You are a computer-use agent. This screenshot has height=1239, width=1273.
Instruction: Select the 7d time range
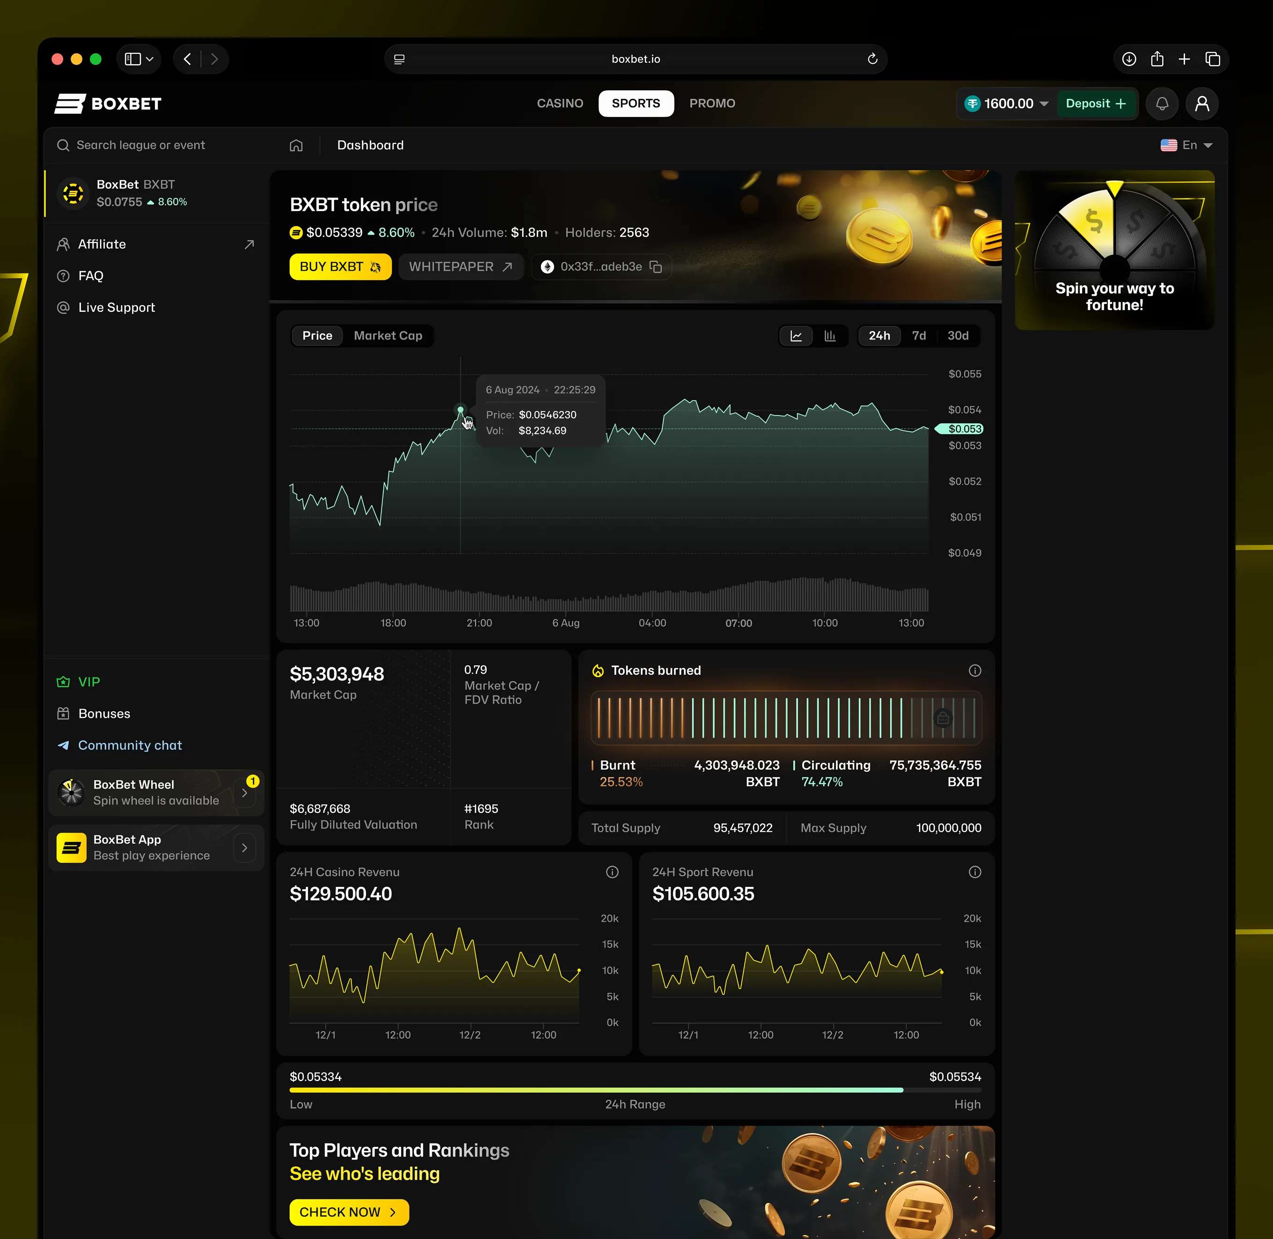tap(919, 336)
